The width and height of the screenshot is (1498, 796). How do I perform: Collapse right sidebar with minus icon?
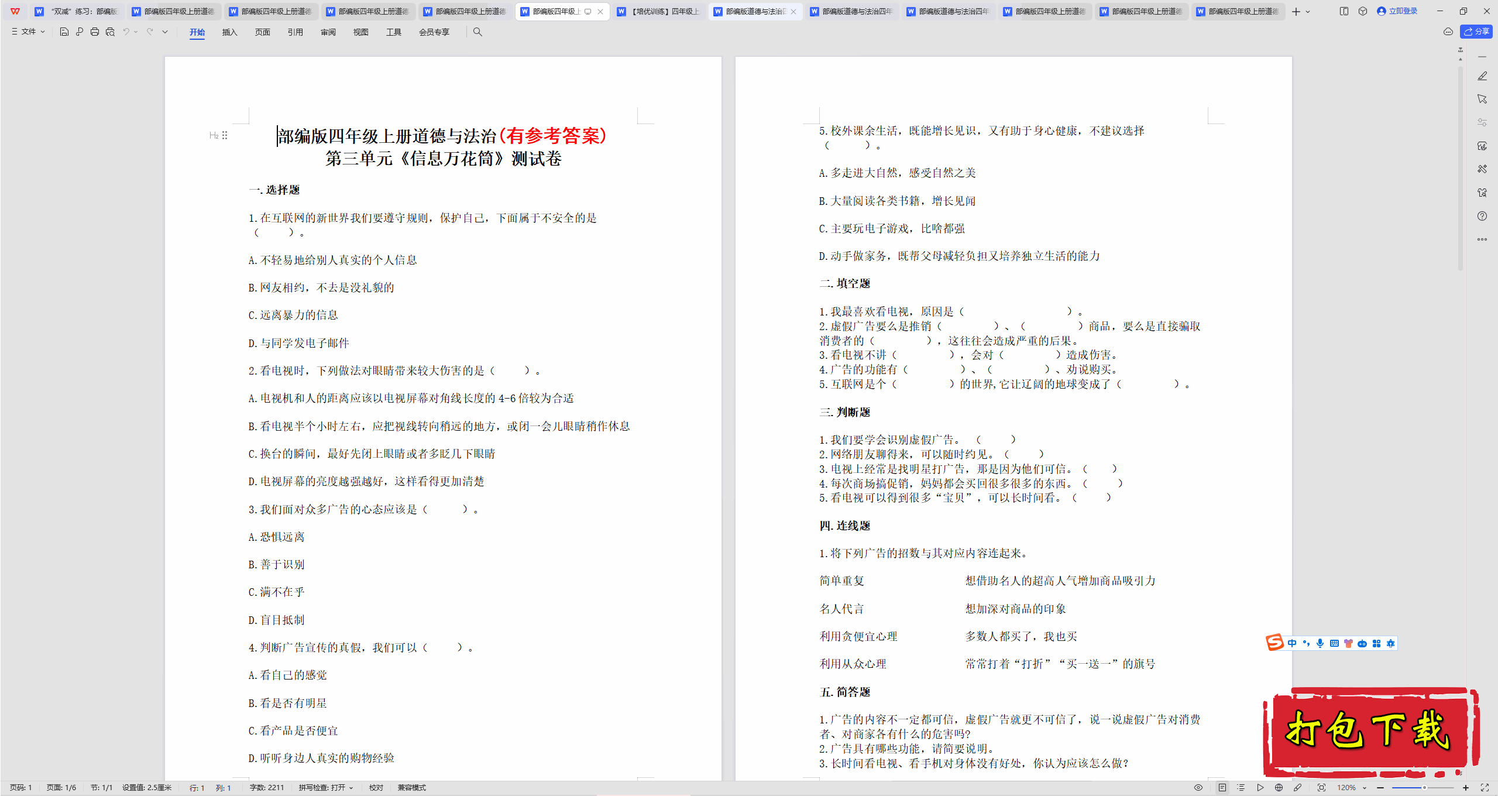click(x=1482, y=57)
